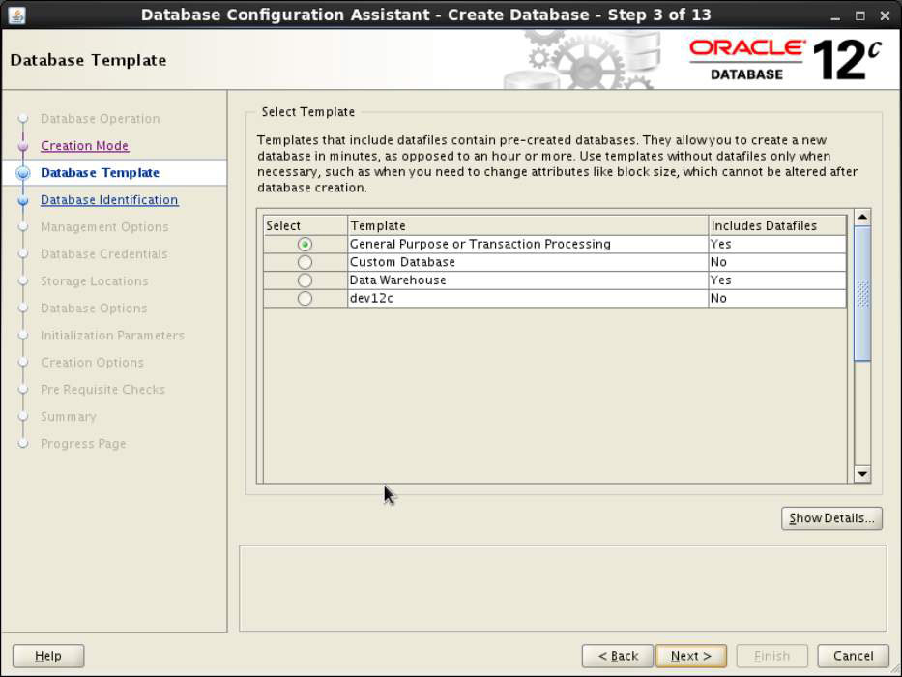Click the template list scrollbar thumb
The height and width of the screenshot is (677, 902).
click(x=862, y=293)
